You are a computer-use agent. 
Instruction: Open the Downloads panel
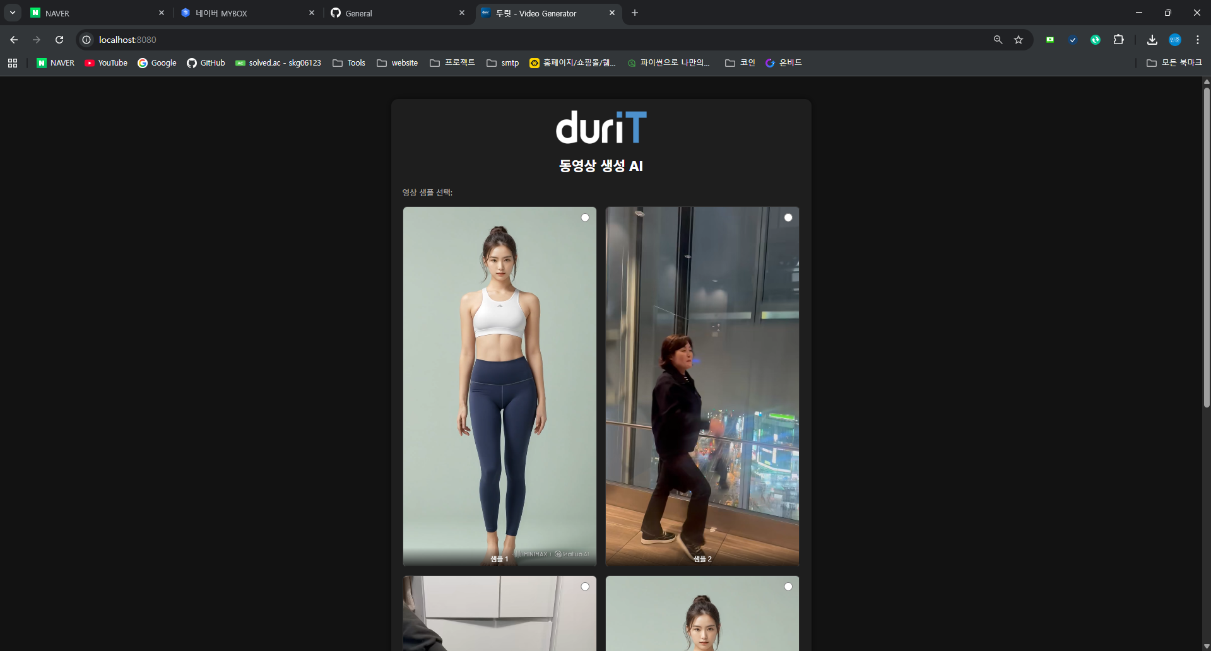[x=1152, y=40]
